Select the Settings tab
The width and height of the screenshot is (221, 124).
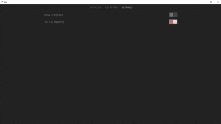point(127,8)
